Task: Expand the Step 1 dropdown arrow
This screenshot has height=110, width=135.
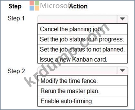Action: (122, 19)
